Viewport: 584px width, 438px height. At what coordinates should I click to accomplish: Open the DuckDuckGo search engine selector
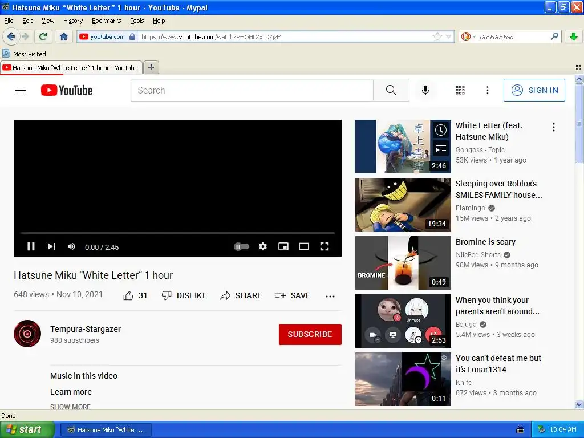[468, 36]
